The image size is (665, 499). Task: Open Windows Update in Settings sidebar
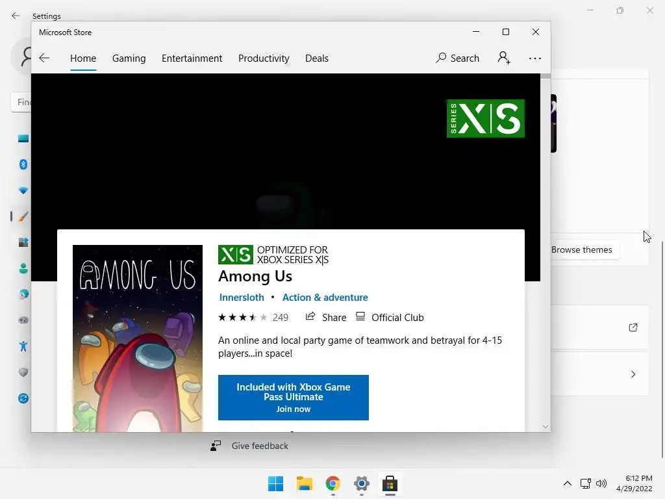pos(23,398)
